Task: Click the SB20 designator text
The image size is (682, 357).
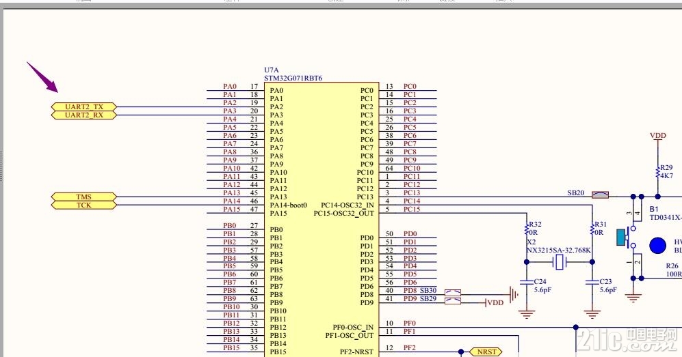Action: pyautogui.click(x=575, y=192)
